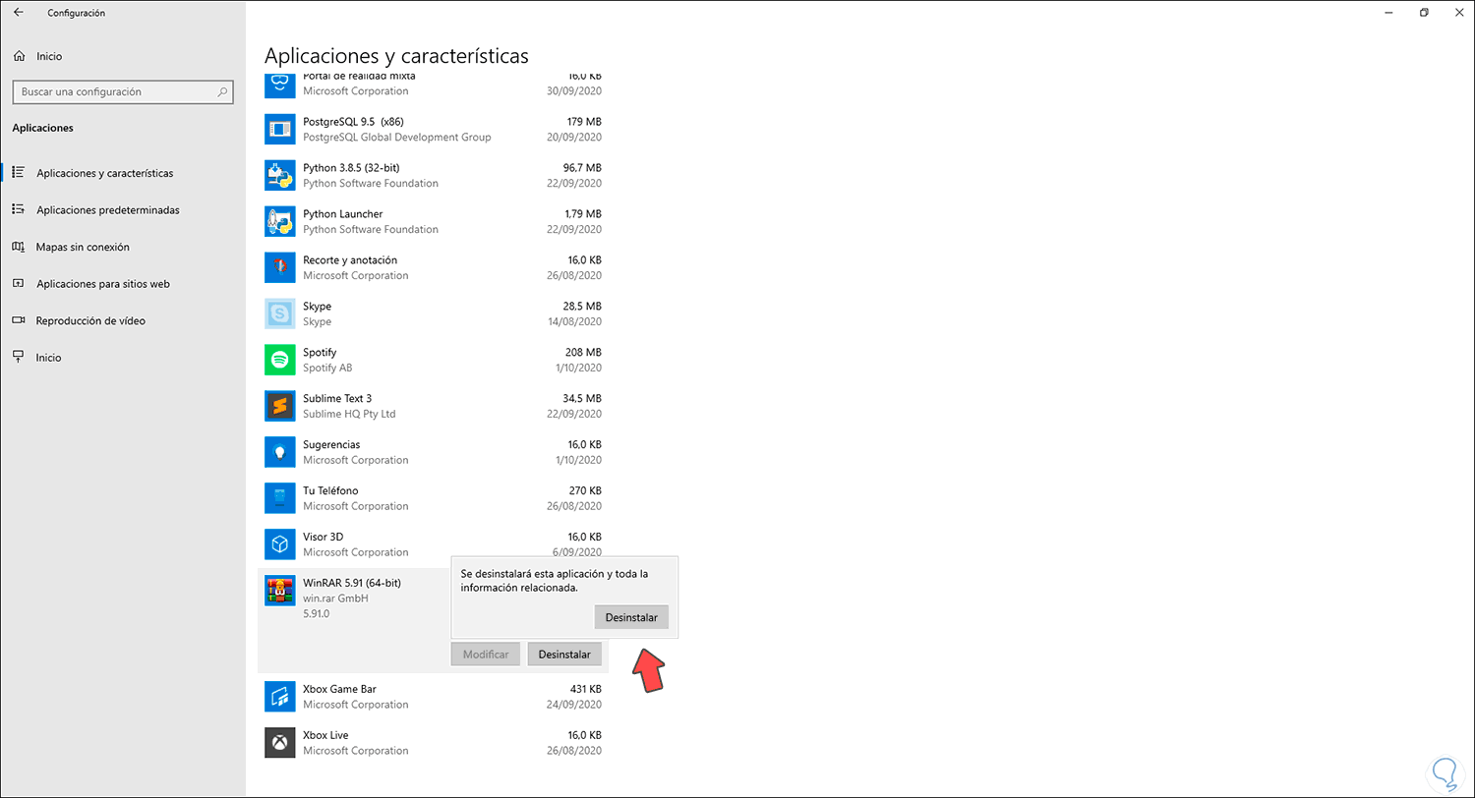Focus the Buscar una configuración field
Screen dimensions: 1475x798
123,91
